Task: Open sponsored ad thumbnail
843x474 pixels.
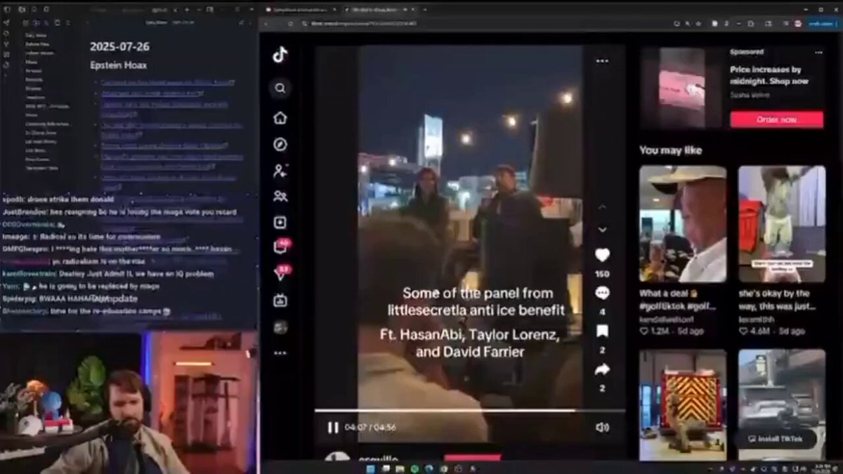Action: tap(681, 86)
